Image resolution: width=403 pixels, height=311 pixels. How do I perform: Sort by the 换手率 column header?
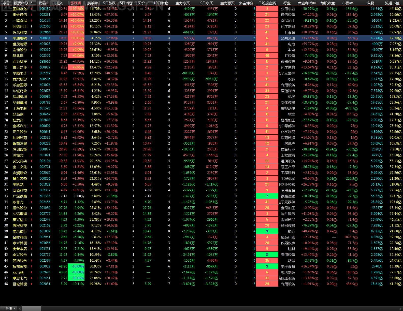click(93, 3)
